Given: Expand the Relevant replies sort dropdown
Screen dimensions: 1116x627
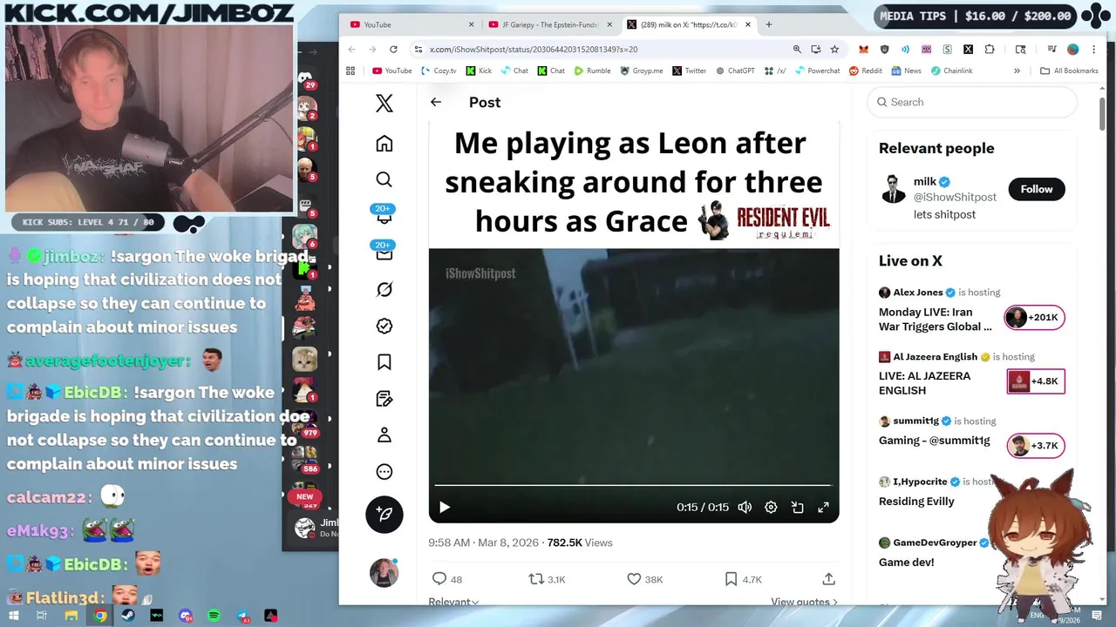Looking at the screenshot, I should (453, 602).
